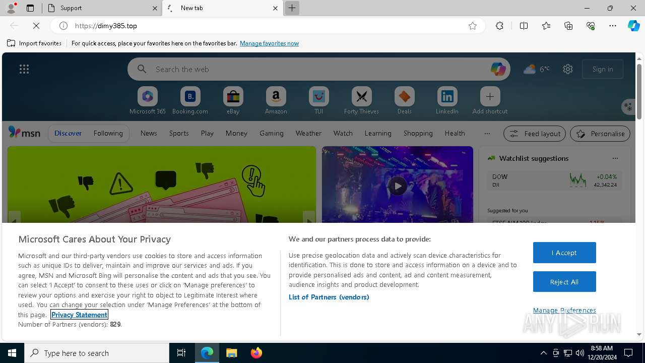Screen dimensions: 645x363
Task: Add this page to favorites star
Action: tap(473, 26)
